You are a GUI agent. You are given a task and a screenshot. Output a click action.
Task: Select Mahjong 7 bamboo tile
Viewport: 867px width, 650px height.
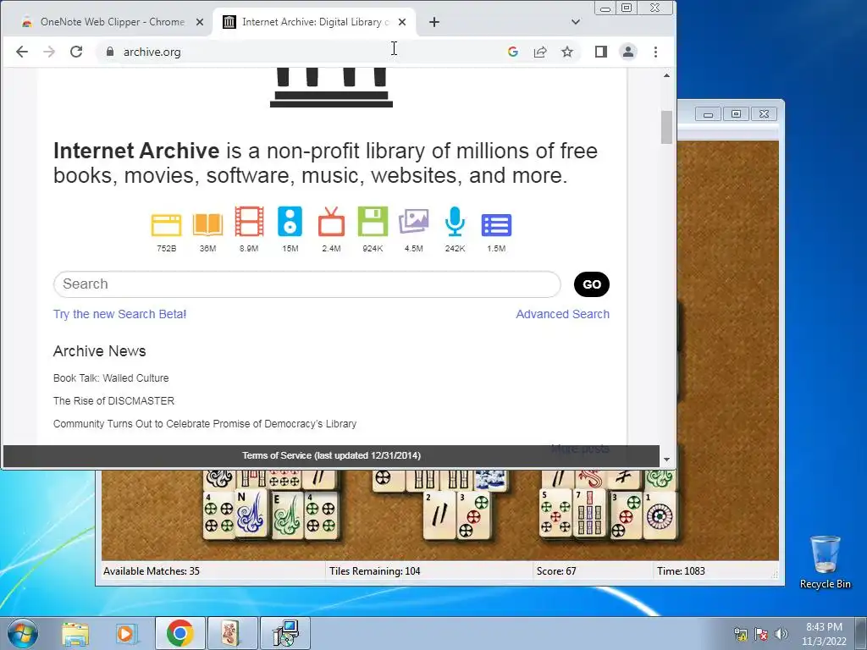589,513
